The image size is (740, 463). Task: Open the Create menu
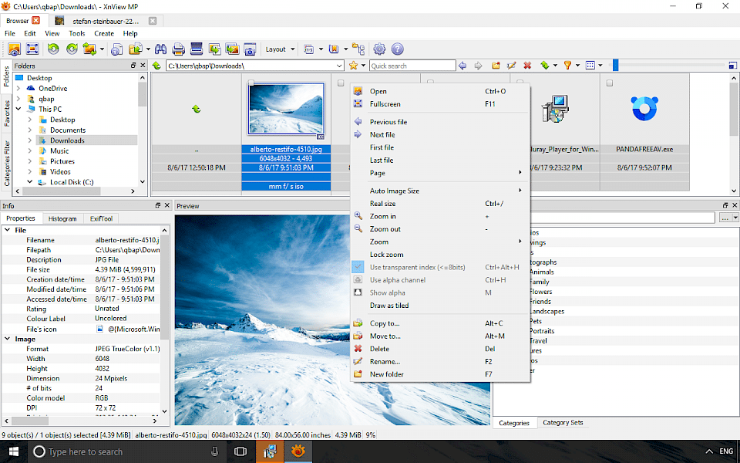click(104, 33)
